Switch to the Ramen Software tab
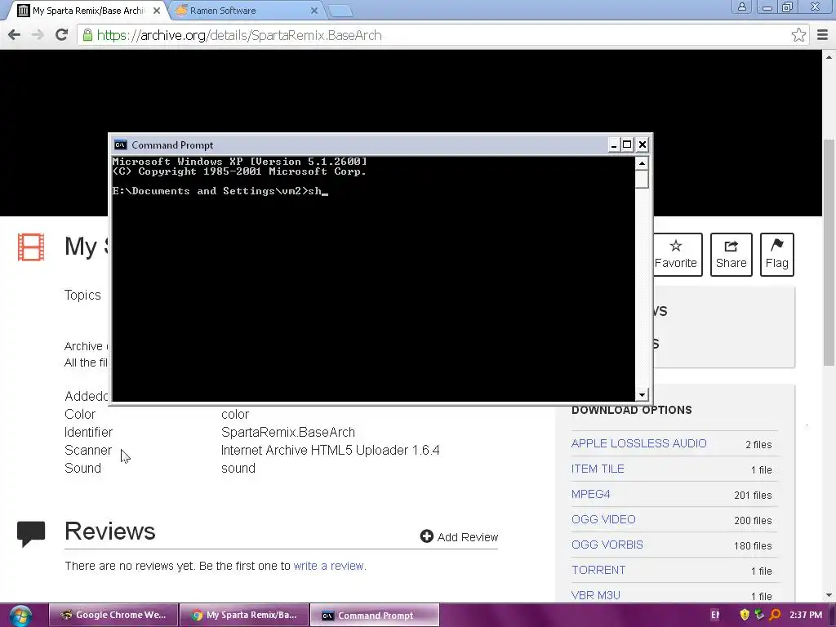This screenshot has height=627, width=836. [x=245, y=11]
